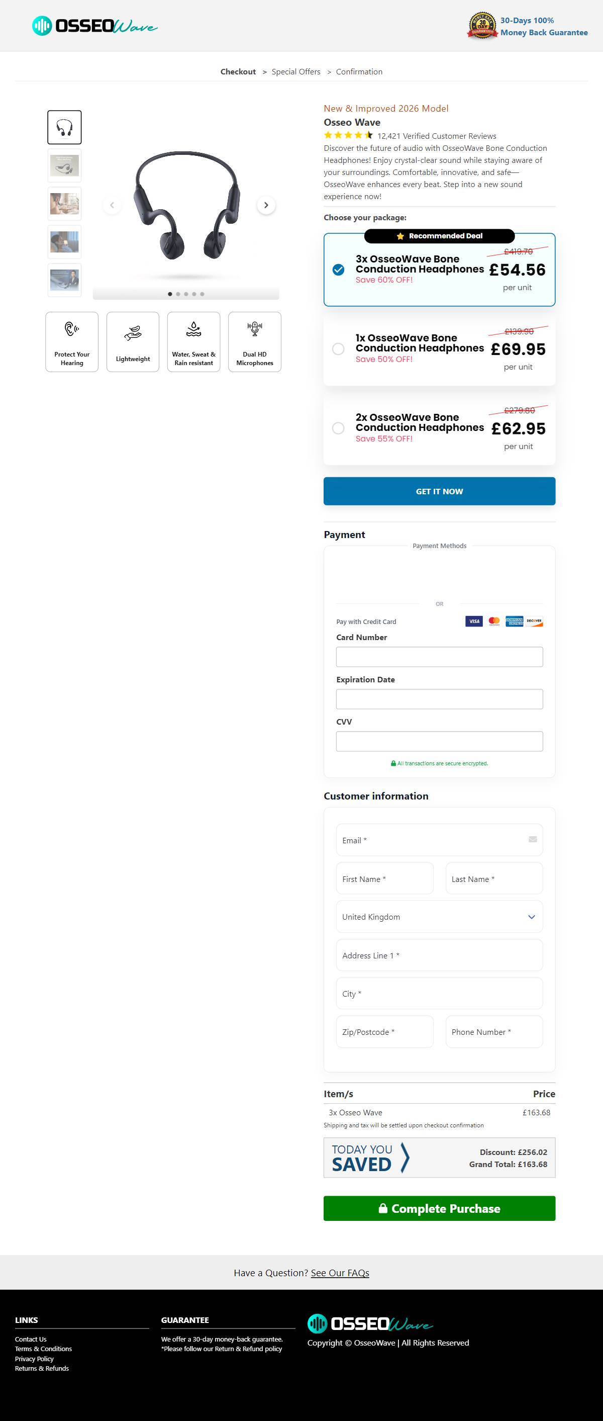Select the 1x OsseoWave package radio
This screenshot has height=1421, width=603.
tap(338, 348)
